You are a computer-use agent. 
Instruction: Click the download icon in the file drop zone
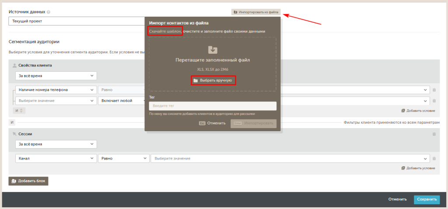coord(213,49)
